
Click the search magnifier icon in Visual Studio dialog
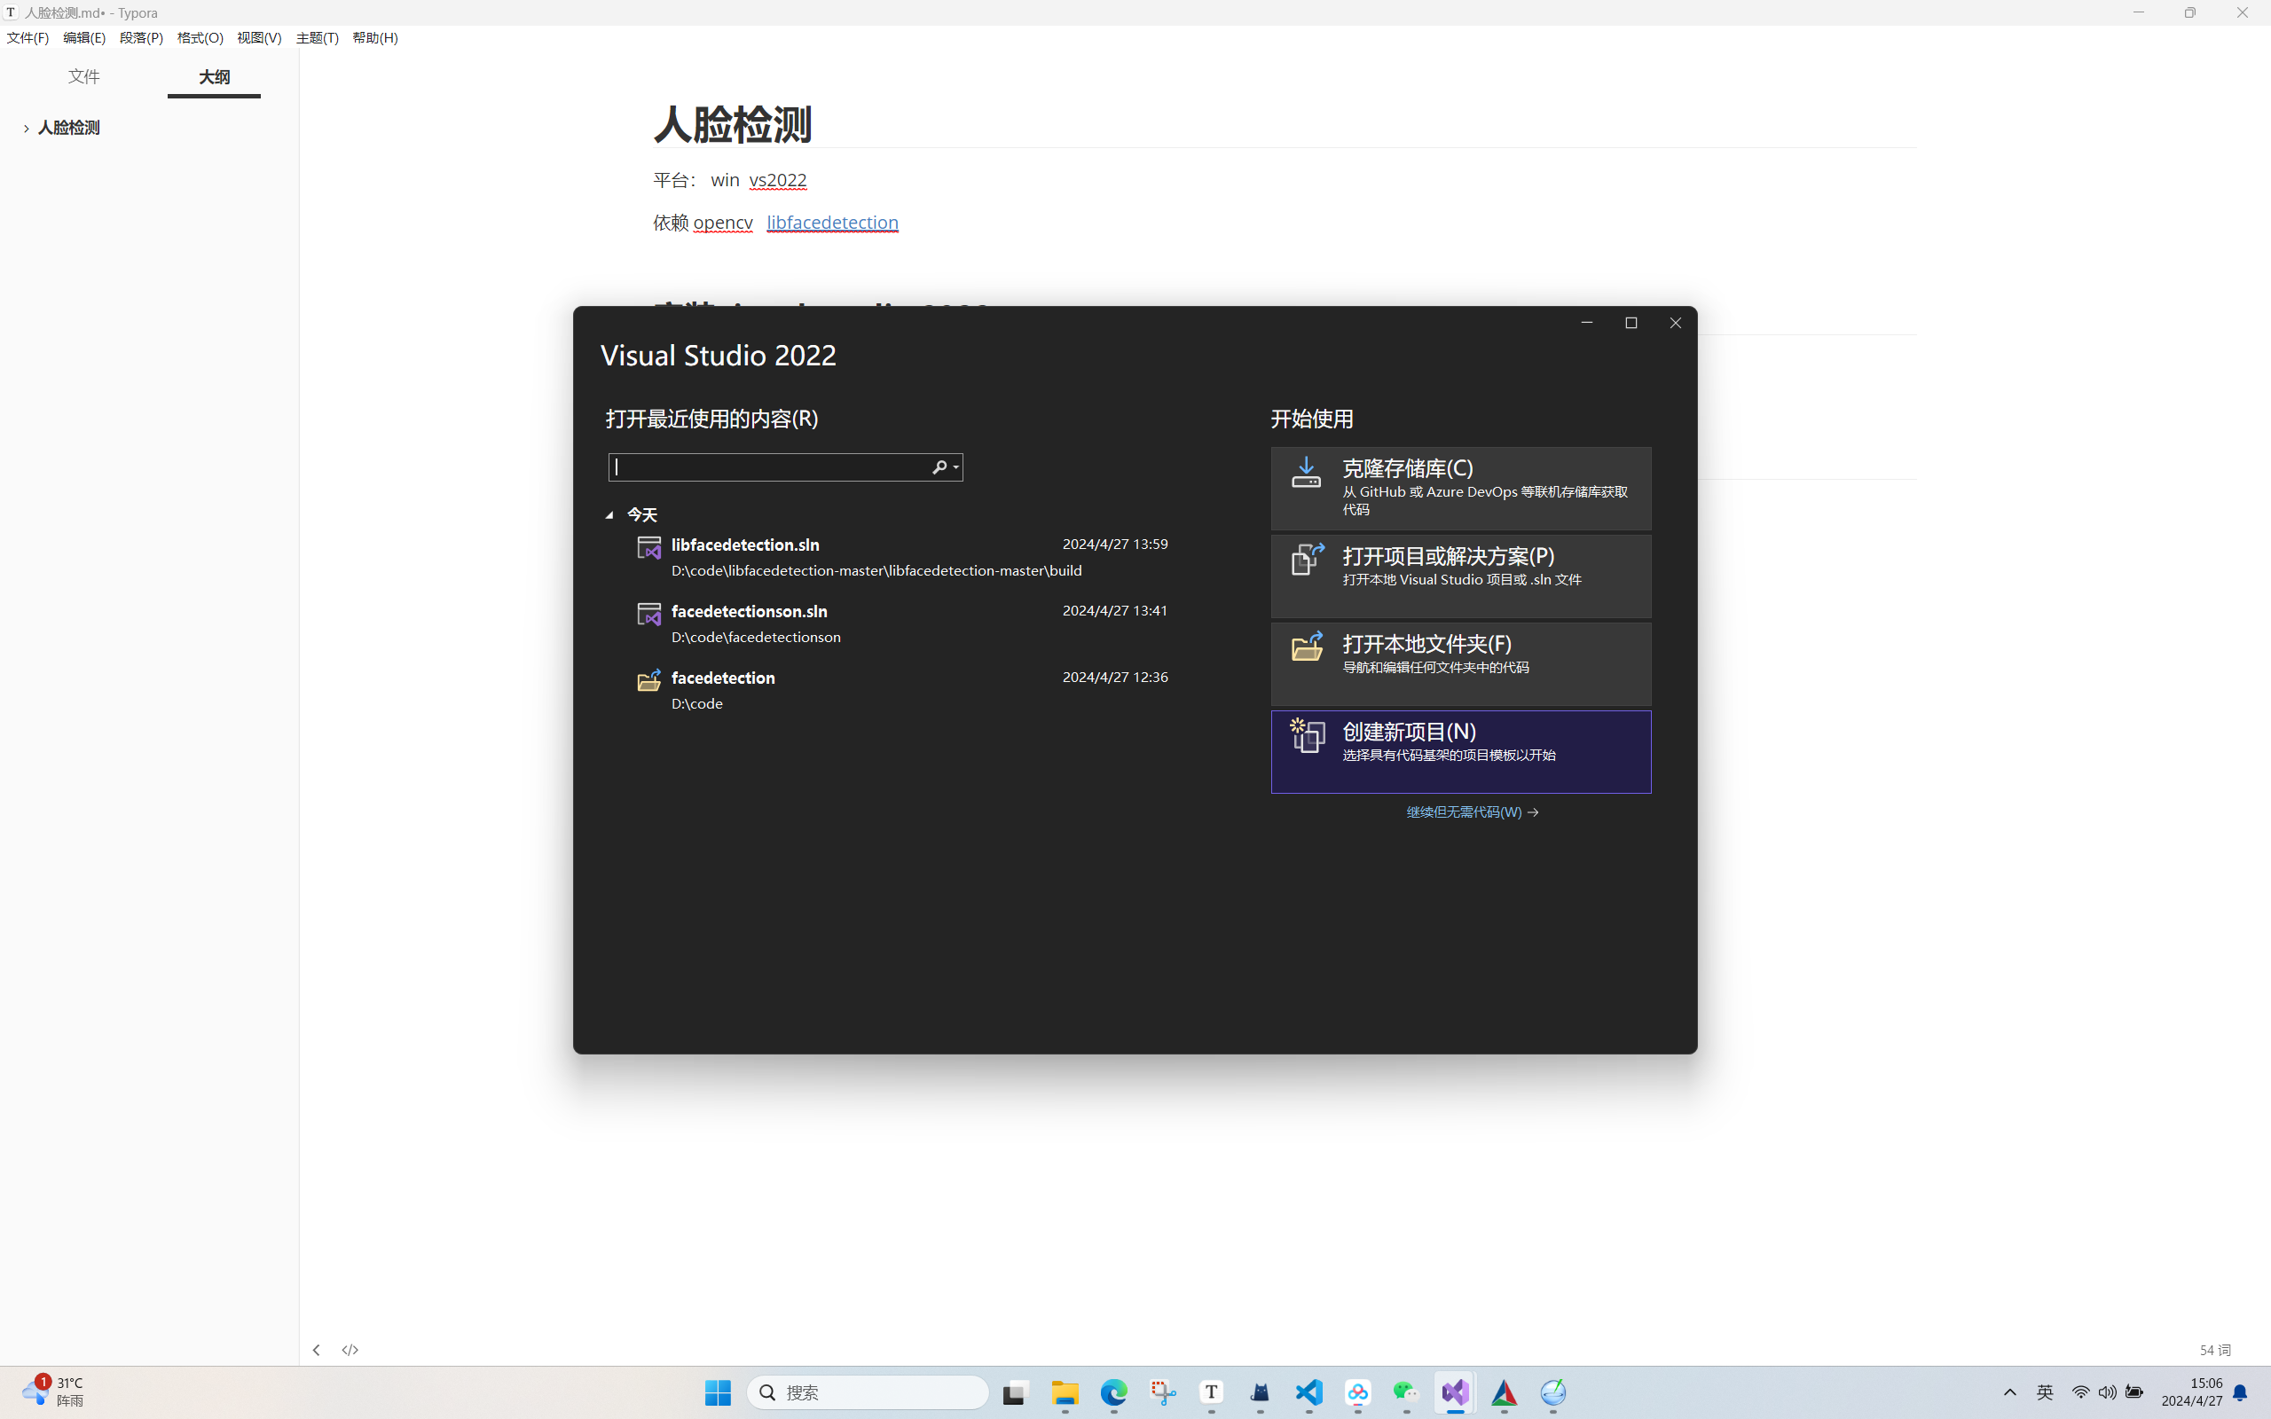coord(939,466)
